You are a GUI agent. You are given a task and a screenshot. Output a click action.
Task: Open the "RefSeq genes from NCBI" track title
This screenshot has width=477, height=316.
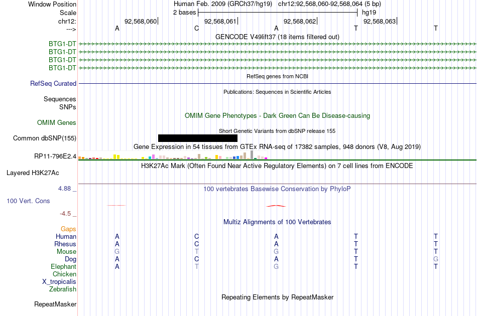278,76
